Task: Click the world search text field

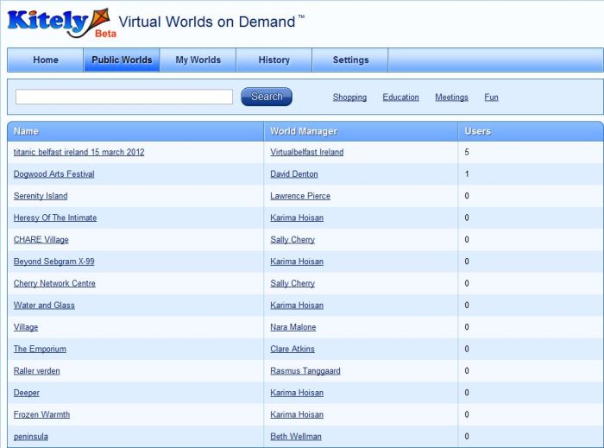Action: pos(124,97)
